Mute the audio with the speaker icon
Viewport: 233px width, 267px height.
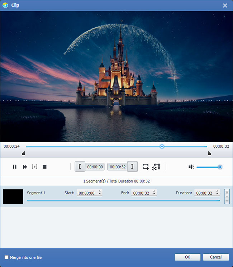click(x=191, y=167)
